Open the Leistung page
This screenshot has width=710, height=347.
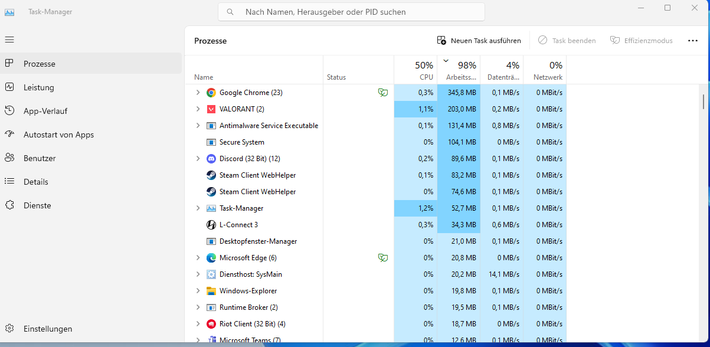tap(91, 87)
